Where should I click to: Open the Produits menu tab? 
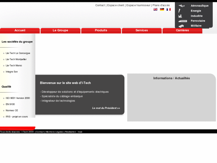(101, 31)
